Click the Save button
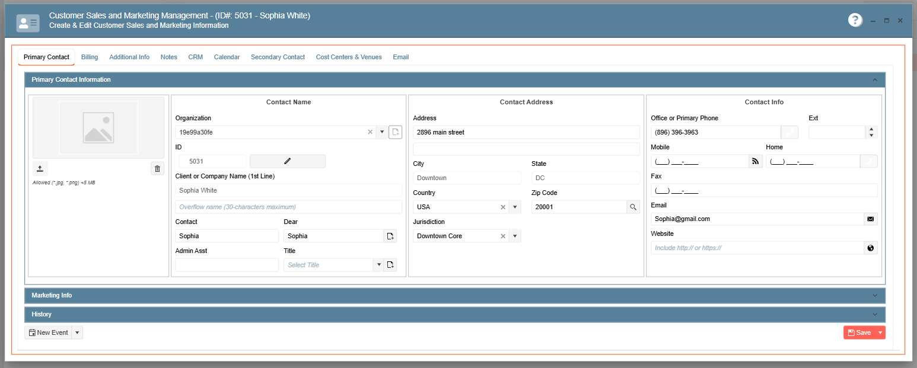 point(859,332)
